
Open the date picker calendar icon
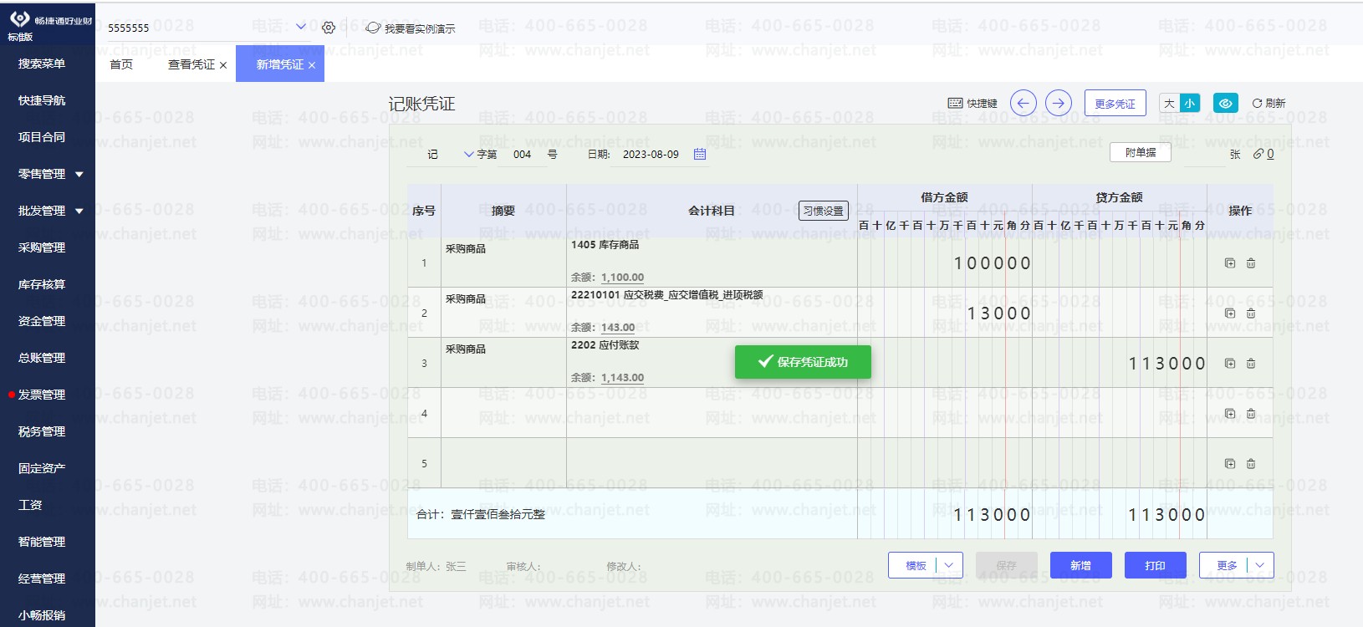[x=700, y=154]
